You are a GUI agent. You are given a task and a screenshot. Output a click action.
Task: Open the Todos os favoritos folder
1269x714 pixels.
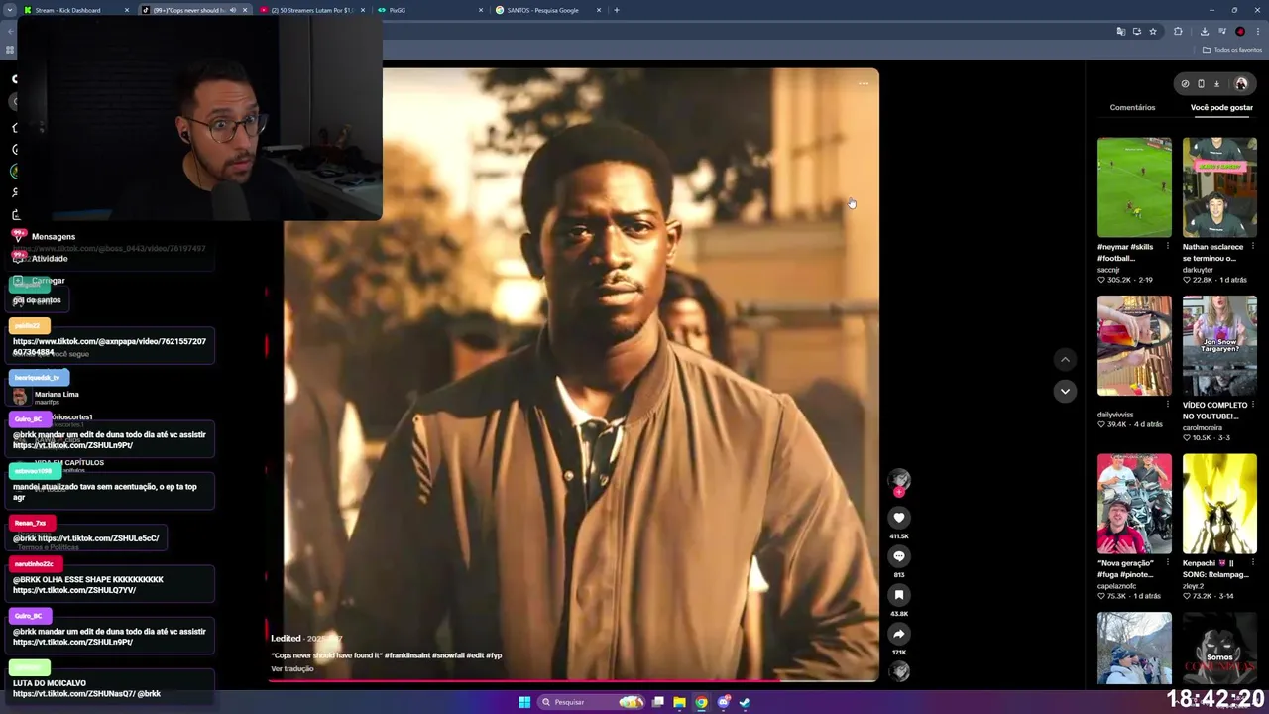[x=1231, y=50]
